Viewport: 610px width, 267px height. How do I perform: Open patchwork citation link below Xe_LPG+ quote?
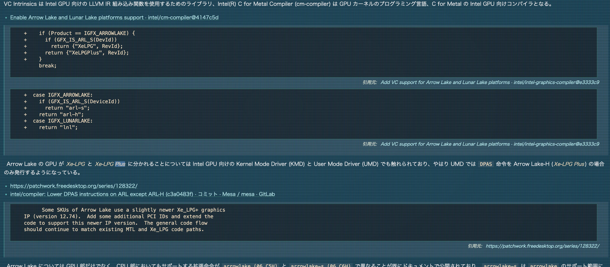coord(542,246)
